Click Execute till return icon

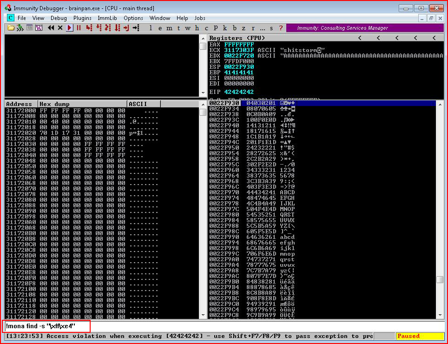click(x=126, y=28)
